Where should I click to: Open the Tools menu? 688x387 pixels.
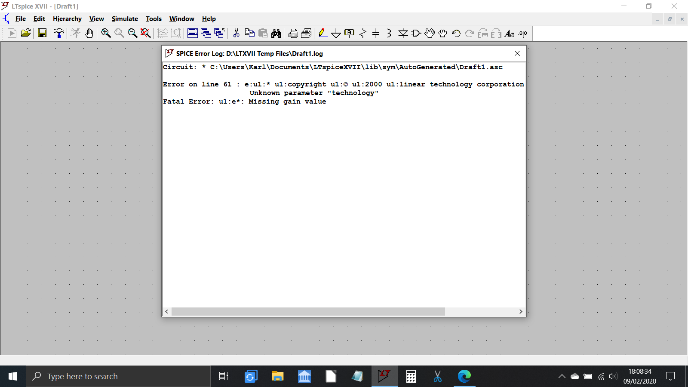tap(154, 19)
